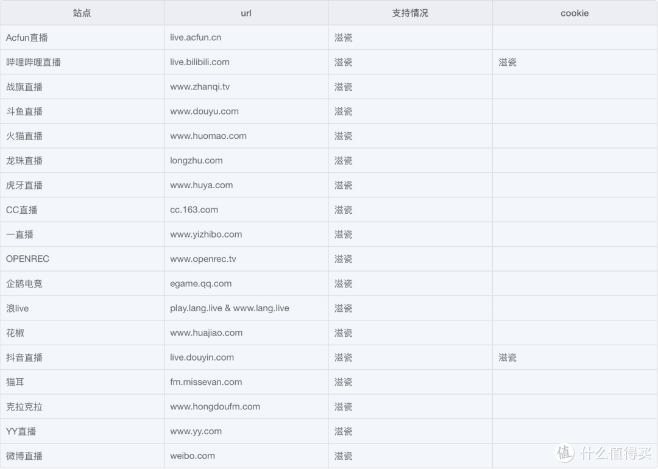Select the CC直播 site cell
This screenshot has width=658, height=469.
coord(82,210)
